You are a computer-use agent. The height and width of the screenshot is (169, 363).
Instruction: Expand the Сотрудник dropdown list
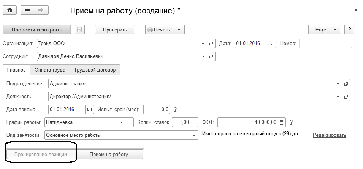203,56
